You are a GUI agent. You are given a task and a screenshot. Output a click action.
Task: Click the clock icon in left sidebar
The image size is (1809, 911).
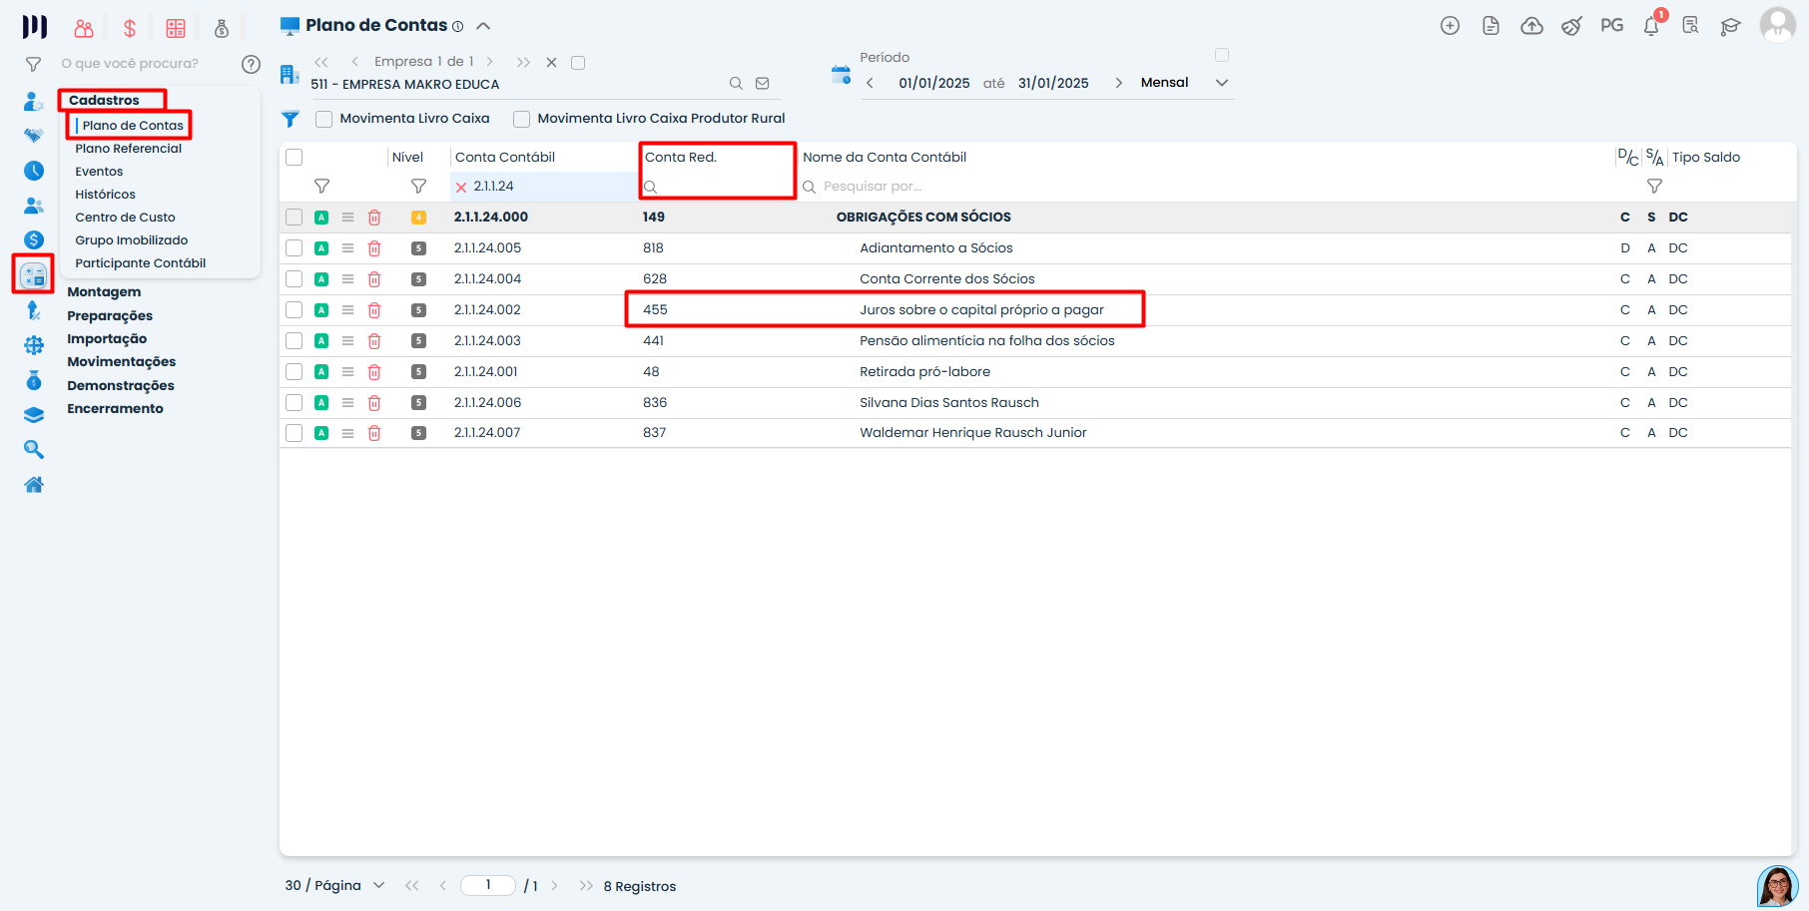click(34, 171)
